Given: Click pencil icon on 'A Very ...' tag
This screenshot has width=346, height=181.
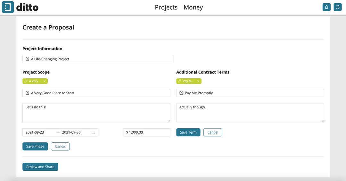Looking at the screenshot, I should [x=26, y=81].
